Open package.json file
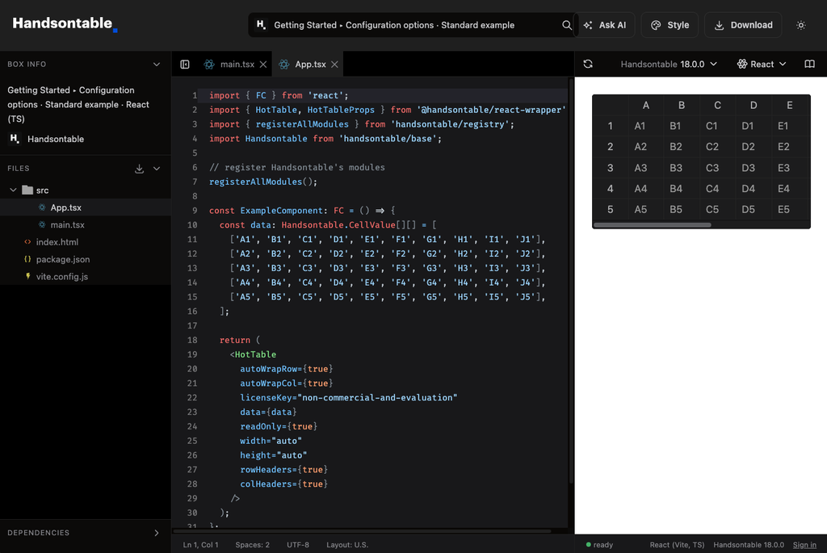This screenshot has width=827, height=553. pyautogui.click(x=86, y=259)
